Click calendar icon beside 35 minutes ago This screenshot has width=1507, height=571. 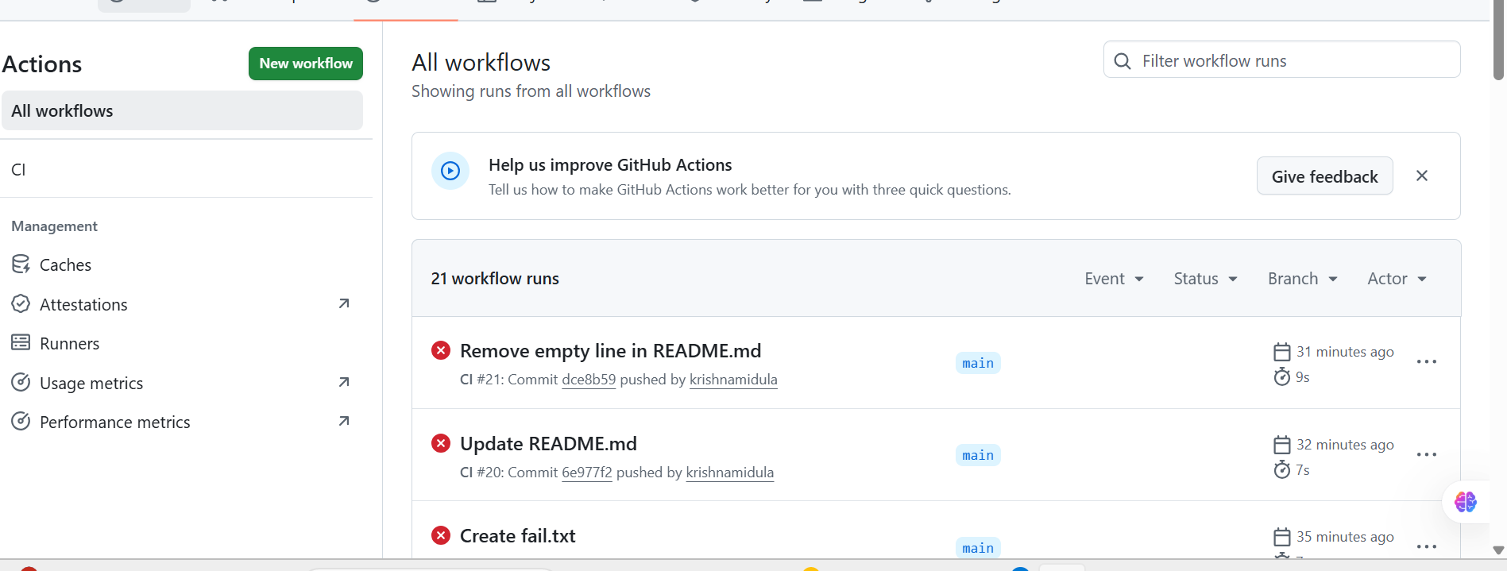point(1282,537)
